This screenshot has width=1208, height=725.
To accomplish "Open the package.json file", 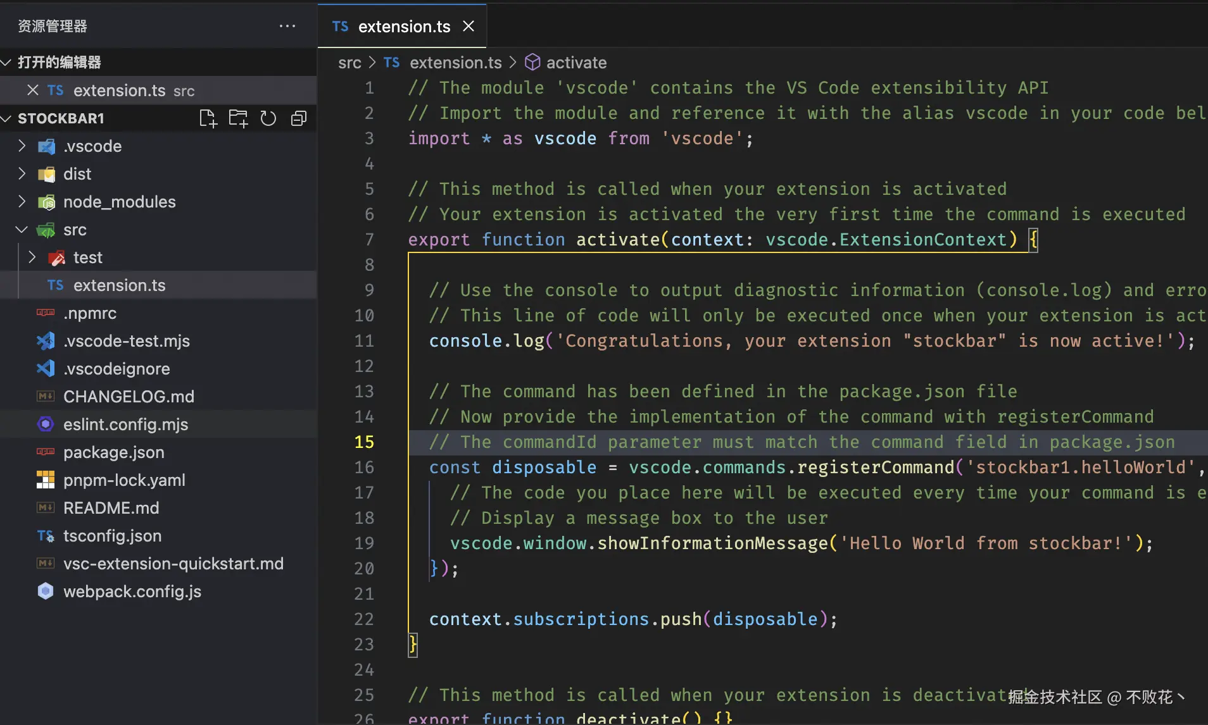I will (x=158, y=452).
